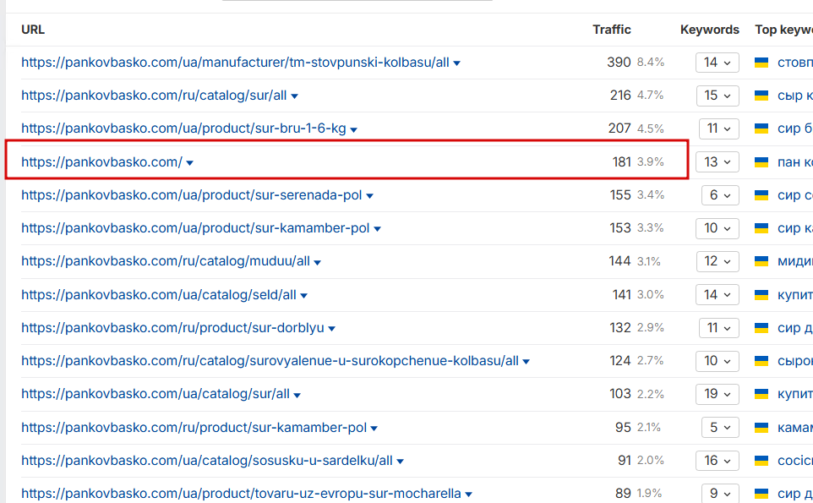Screen dimensions: 813x503
Task: Open 10 keywords dropdown for ua sur-kamamber-pol
Action: 718,229
